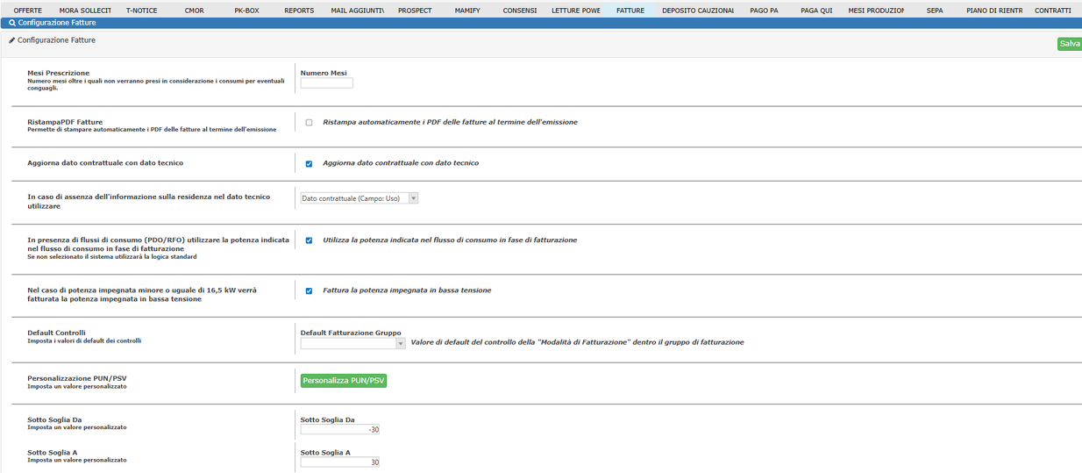
Task: Click 'Ristampa automaticamente i PDF delle fatture' text
Action: point(450,122)
